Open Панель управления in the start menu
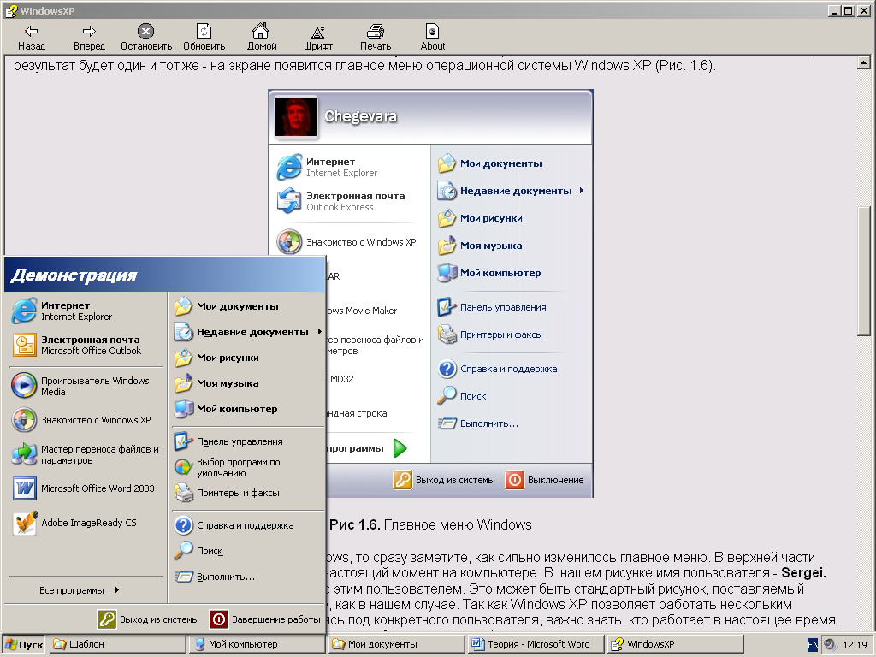 (247, 441)
